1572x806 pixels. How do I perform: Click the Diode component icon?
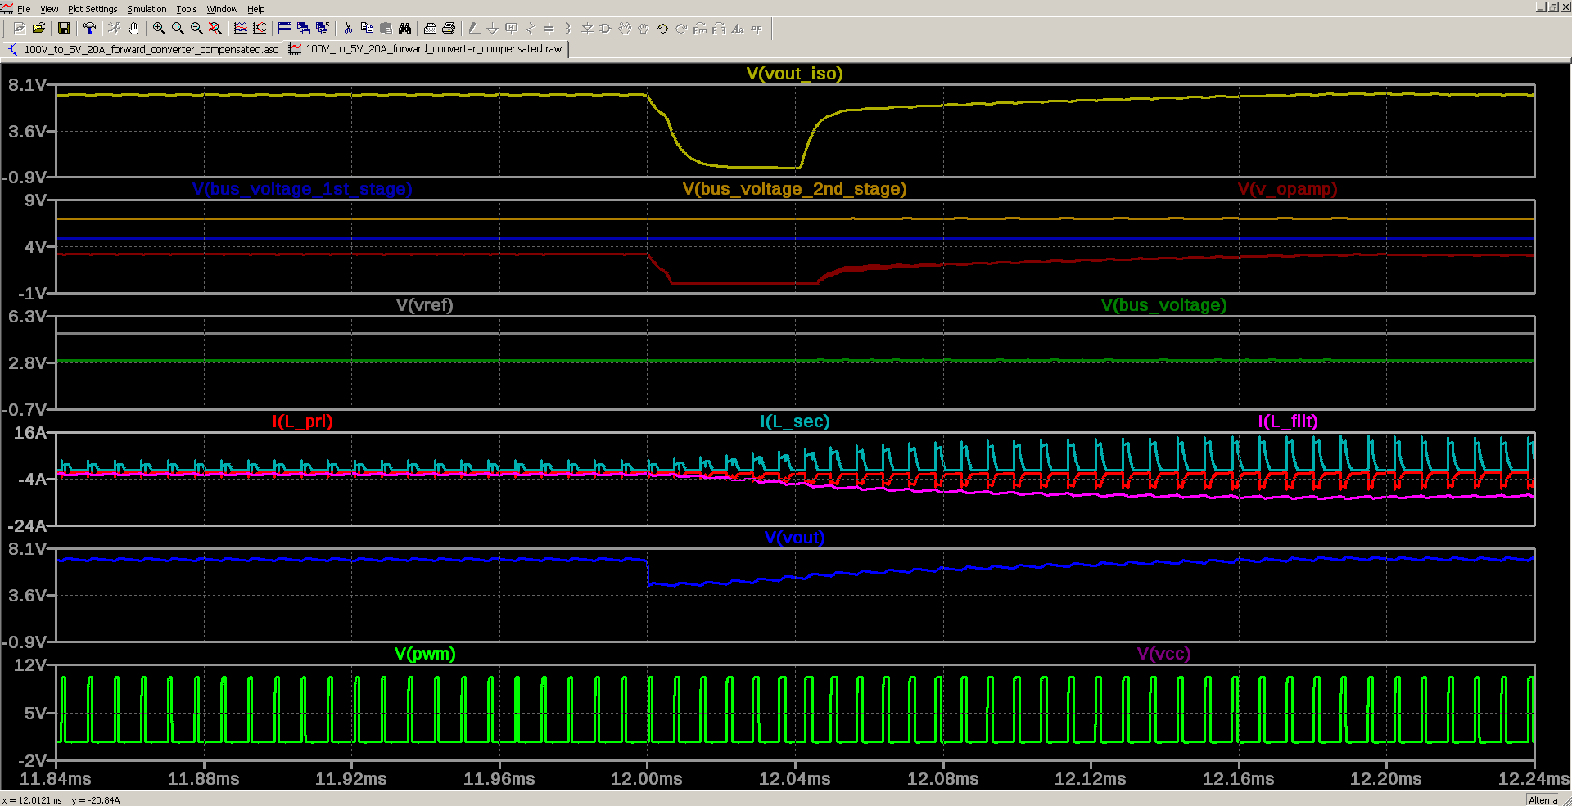587,29
